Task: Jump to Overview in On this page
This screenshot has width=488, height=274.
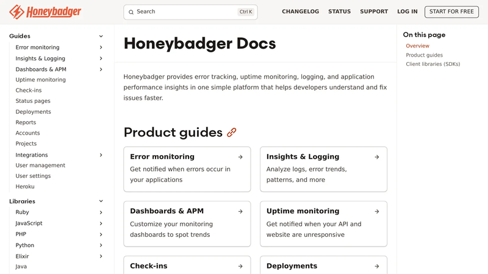Action: (417, 46)
